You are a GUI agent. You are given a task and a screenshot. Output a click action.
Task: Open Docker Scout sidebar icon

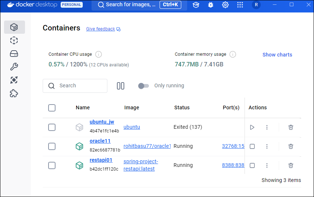pos(14,80)
